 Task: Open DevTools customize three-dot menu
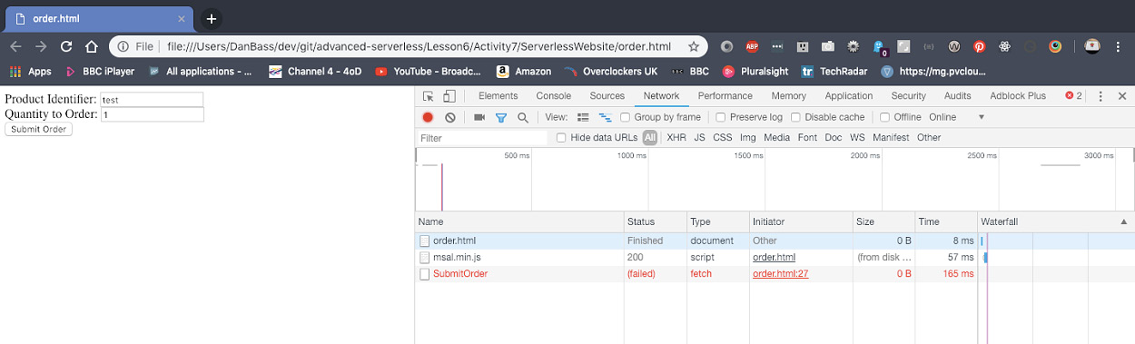[x=1100, y=96]
